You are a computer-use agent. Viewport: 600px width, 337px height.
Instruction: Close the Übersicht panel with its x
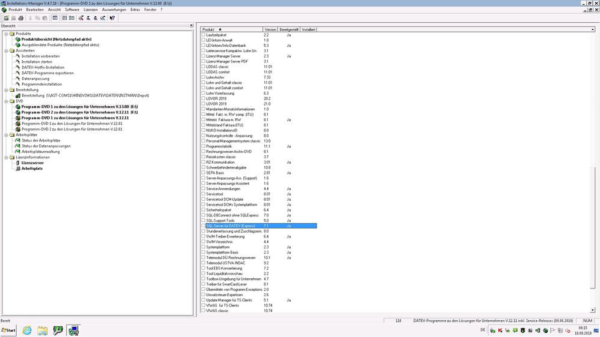[x=192, y=26]
